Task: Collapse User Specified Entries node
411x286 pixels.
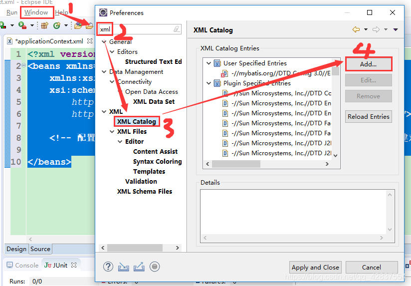Action: 208,63
